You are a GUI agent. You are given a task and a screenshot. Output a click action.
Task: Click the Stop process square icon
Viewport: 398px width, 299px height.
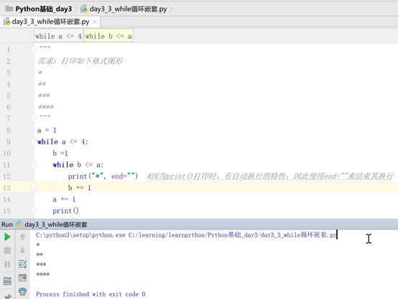tap(7, 251)
